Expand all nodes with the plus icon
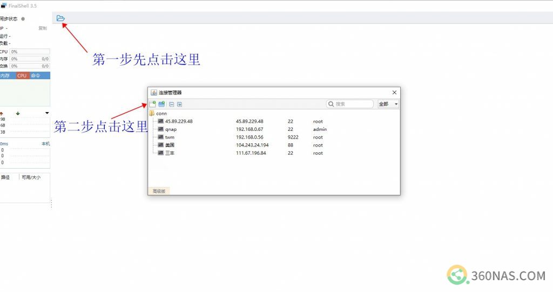 (179, 105)
